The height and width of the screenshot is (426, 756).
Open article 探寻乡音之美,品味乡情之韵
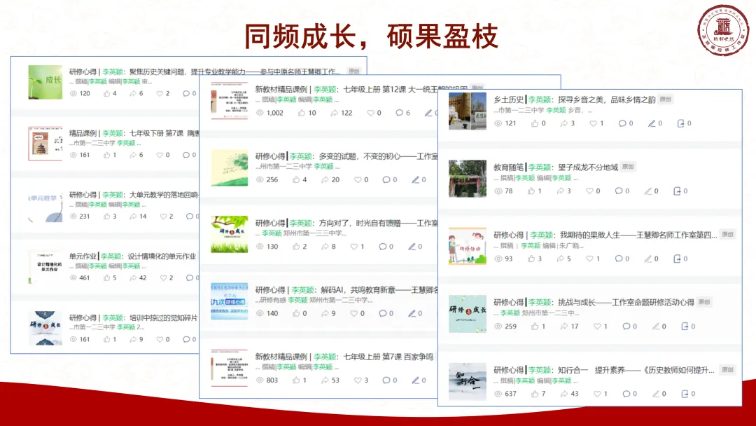click(574, 99)
